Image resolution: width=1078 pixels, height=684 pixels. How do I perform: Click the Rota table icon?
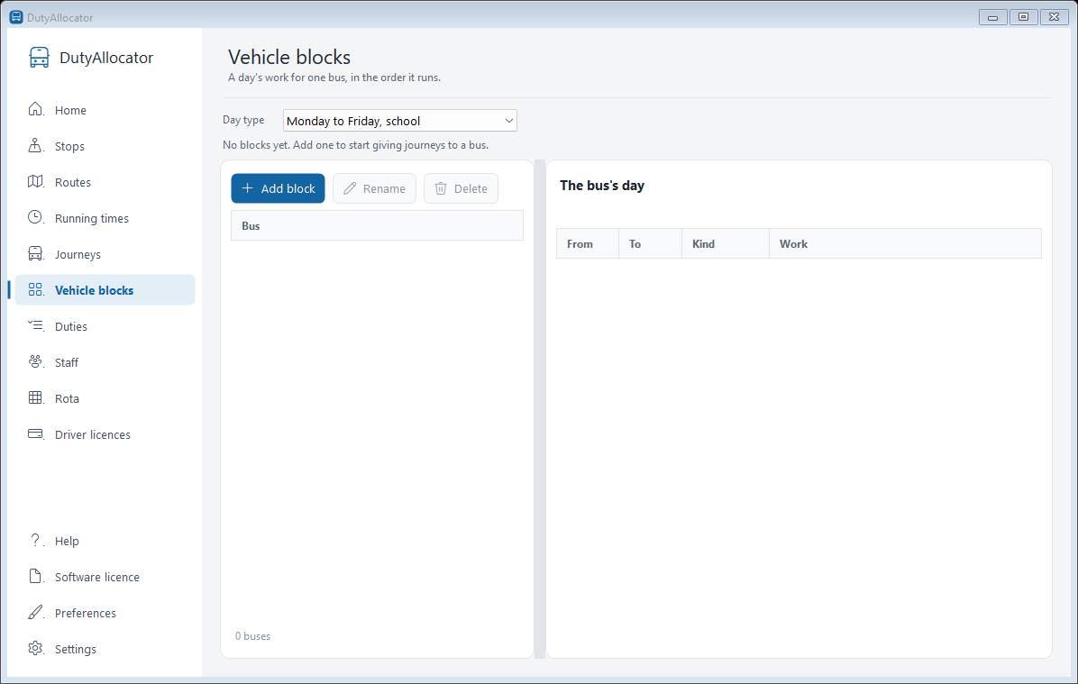coord(35,397)
